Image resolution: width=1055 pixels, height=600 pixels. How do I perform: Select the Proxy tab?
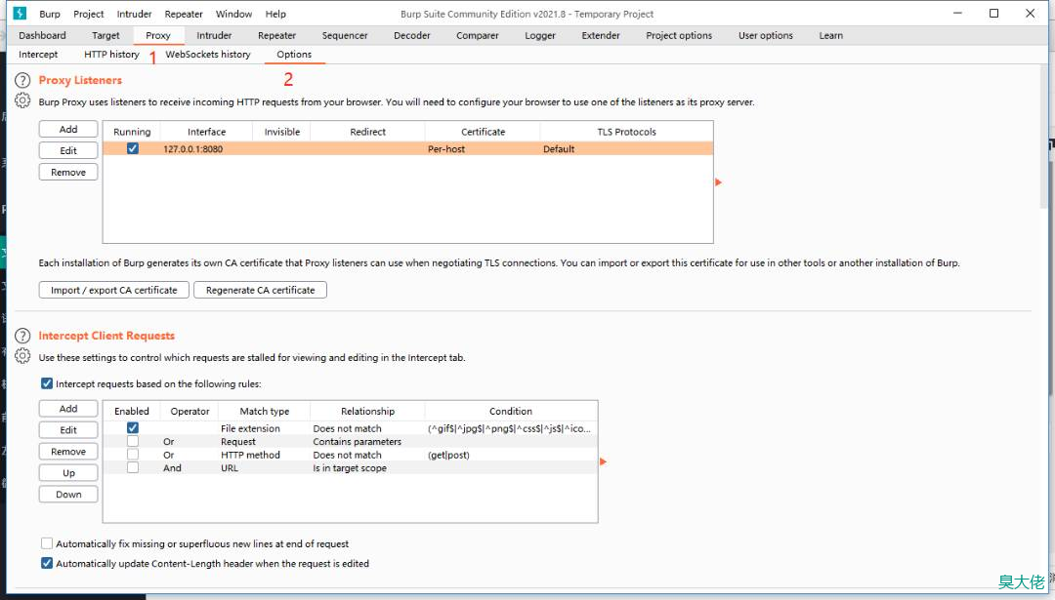(158, 36)
